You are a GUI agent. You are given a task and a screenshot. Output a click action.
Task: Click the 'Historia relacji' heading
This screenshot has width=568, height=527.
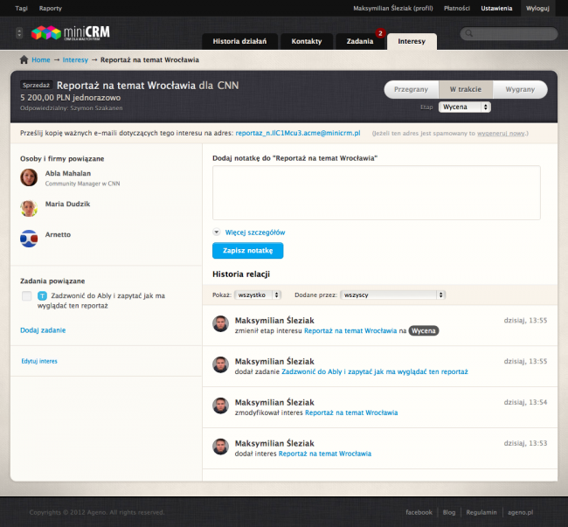(x=241, y=274)
